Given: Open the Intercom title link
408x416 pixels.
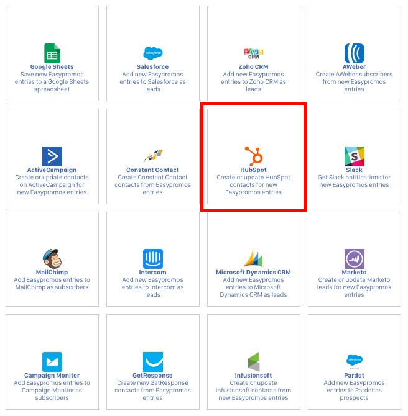Looking at the screenshot, I should click(152, 272).
